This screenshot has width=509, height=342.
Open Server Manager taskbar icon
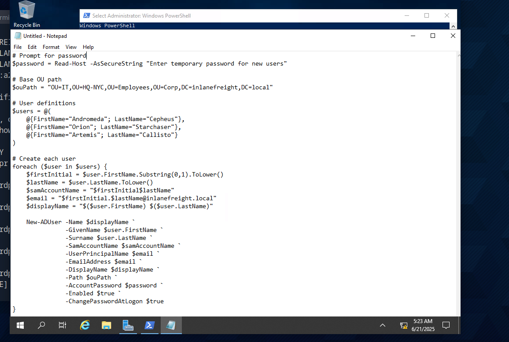coord(128,325)
